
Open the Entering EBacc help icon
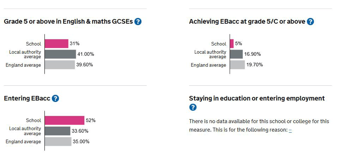(55, 99)
